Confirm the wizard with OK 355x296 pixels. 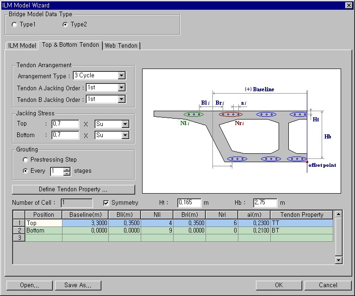[278, 285]
